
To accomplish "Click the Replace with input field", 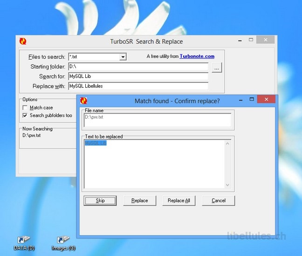I will [138, 86].
